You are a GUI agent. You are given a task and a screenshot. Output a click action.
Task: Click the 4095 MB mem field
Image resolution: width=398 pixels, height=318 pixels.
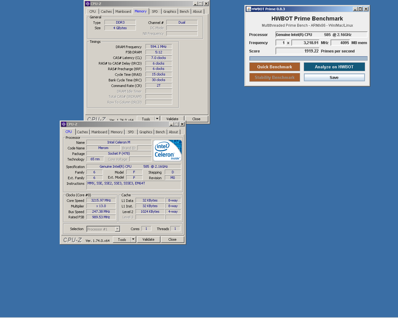click(340, 43)
